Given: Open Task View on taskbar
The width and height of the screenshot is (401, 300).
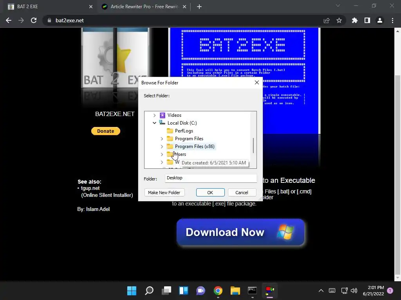Looking at the screenshot, I should point(166,291).
